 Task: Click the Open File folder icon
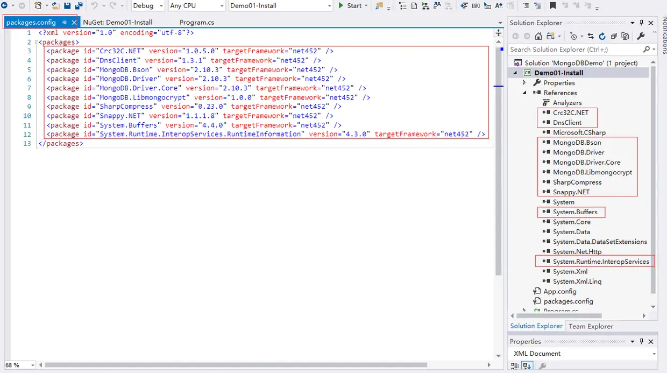coord(56,5)
